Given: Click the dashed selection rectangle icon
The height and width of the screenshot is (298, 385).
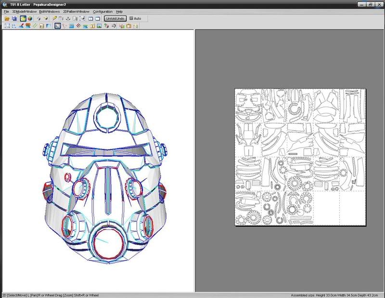Looking at the screenshot, I should 7,26.
